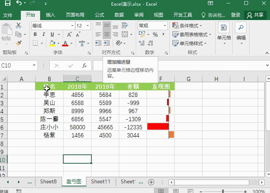This screenshot has height=193, width=270.
Task: Click the Copy icon in clipboard group
Action: click(18, 34)
